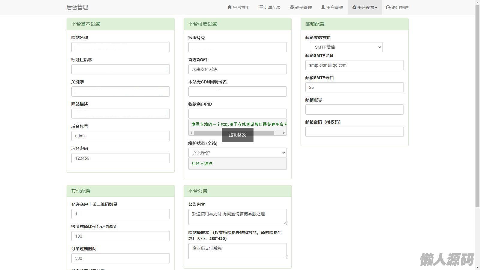Image resolution: width=480 pixels, height=270 pixels.
Task: Open the 维护状态 关闭维护 dropdown
Action: [x=237, y=153]
